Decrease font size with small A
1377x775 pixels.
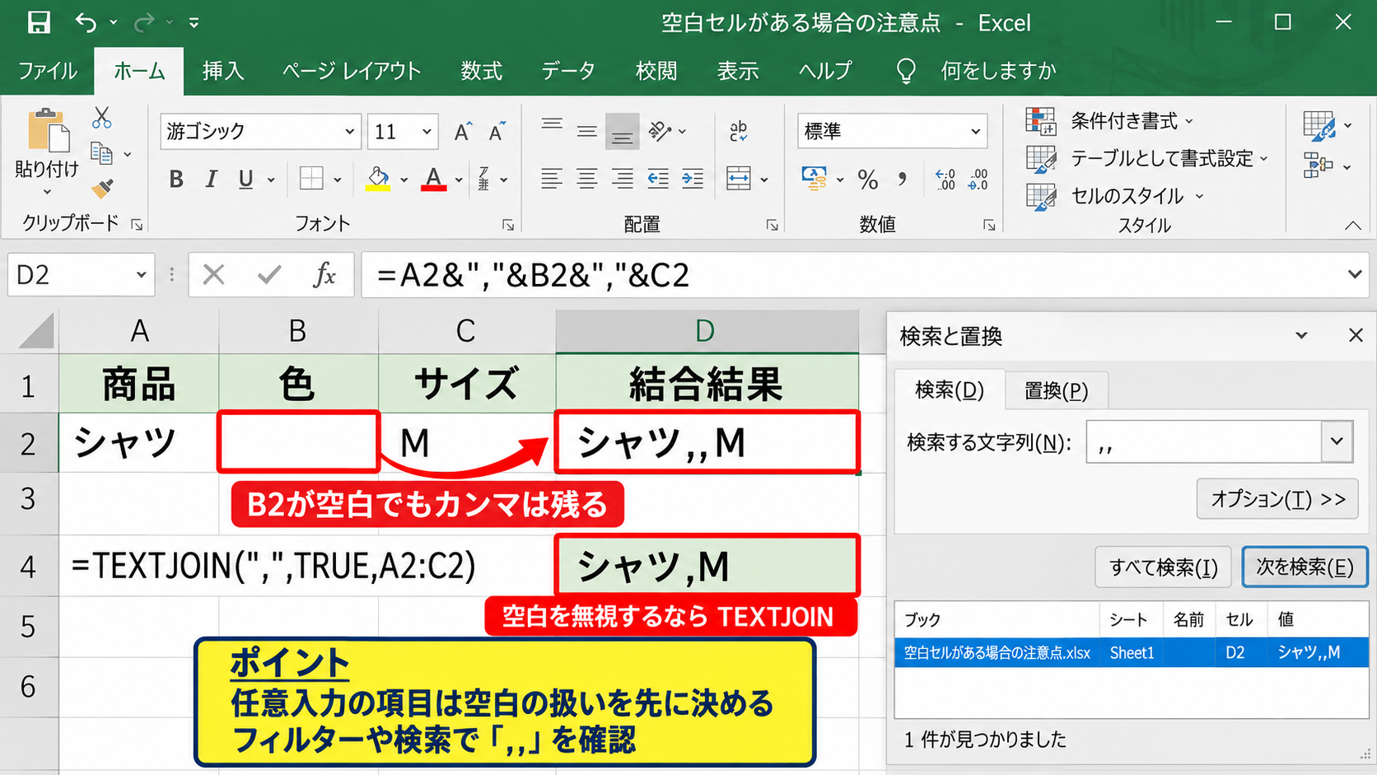(497, 132)
